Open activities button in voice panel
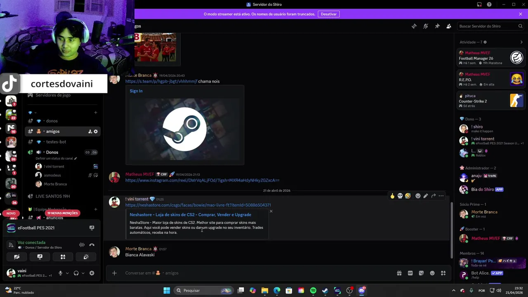 point(63,257)
